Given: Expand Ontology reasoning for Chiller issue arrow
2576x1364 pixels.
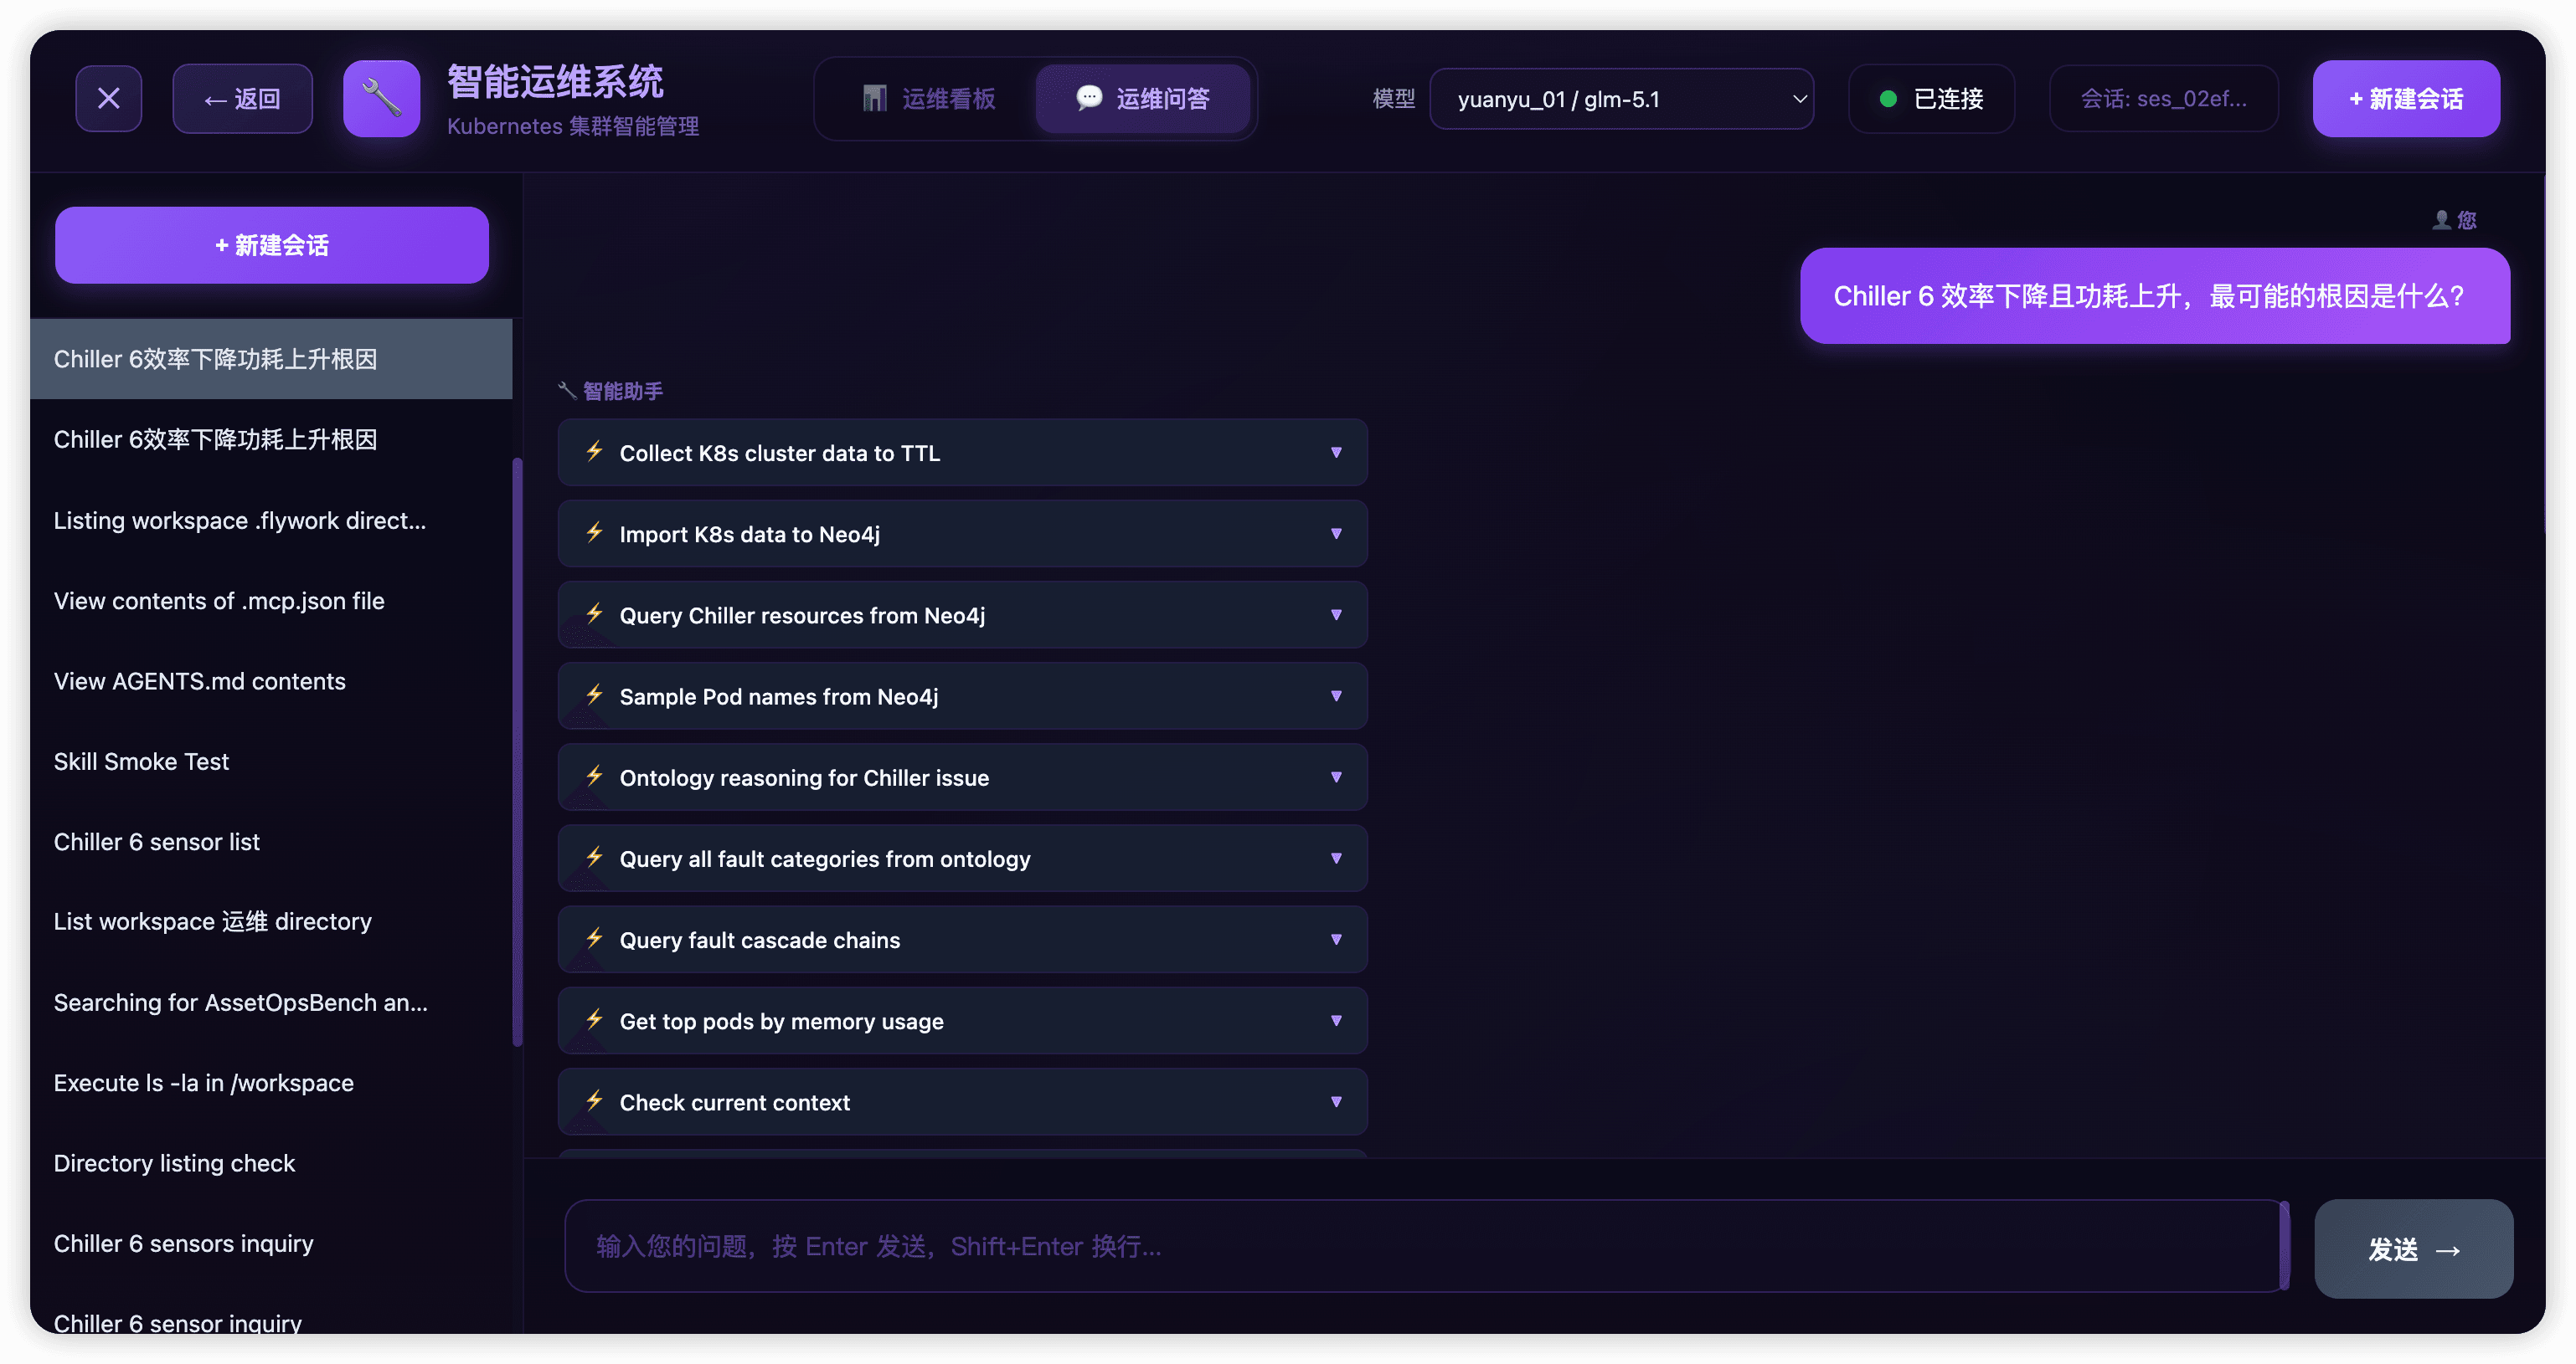Looking at the screenshot, I should [1336, 777].
